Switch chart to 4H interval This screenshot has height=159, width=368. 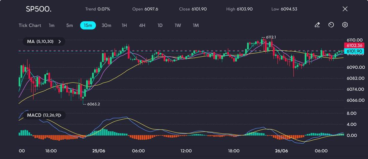142,25
